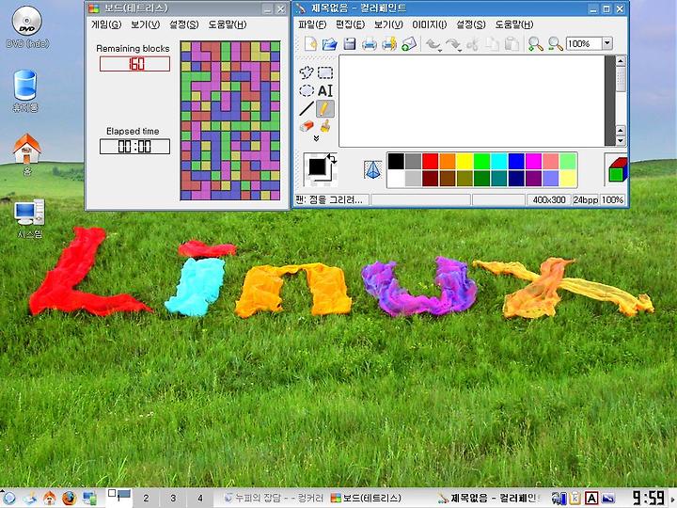Choose the transparent color pyramid swatch

coord(372,169)
